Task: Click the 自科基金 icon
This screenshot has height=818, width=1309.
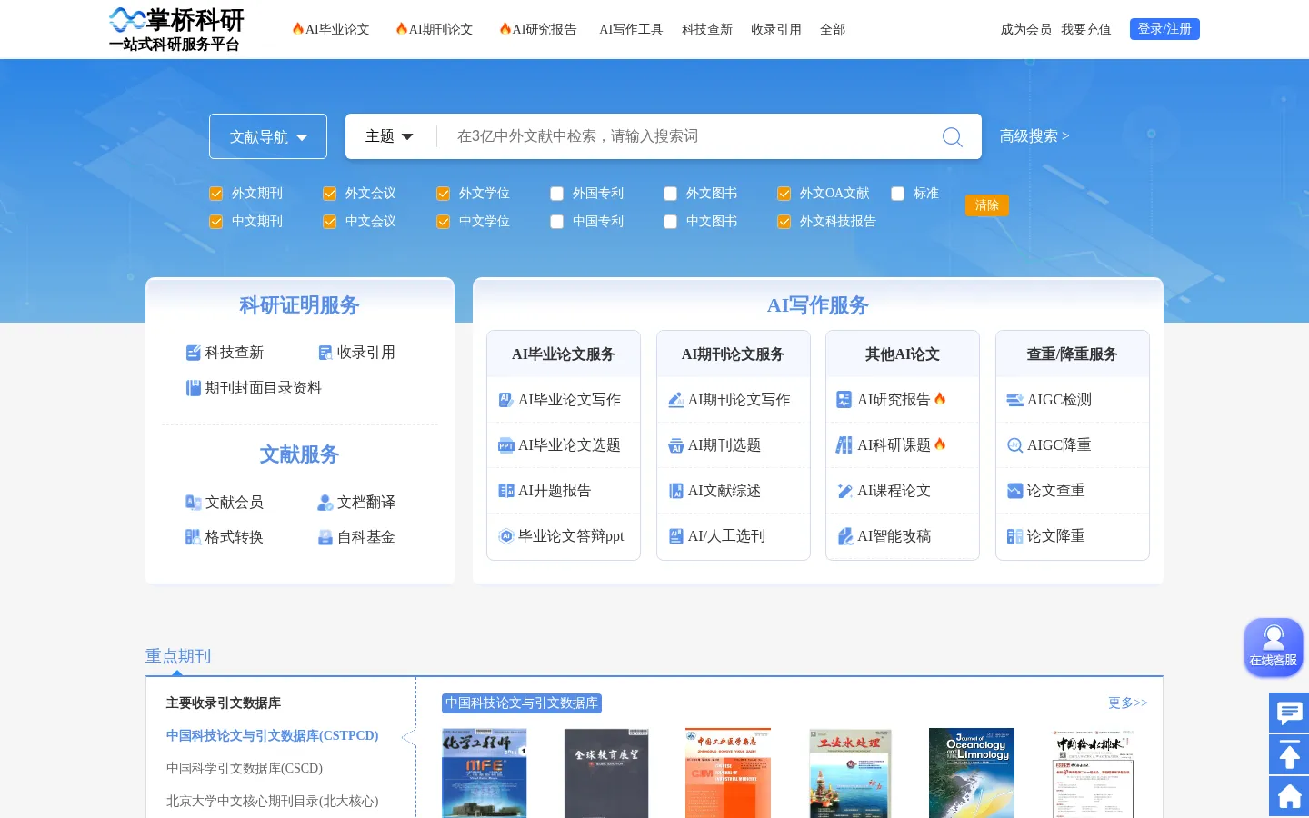Action: click(x=325, y=537)
